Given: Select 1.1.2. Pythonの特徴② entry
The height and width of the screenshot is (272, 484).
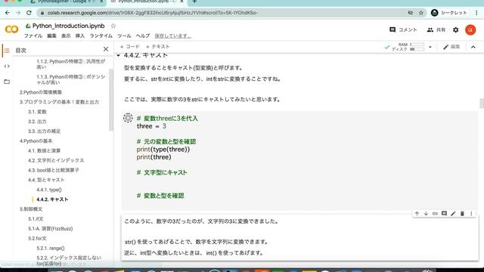Looking at the screenshot, I should (x=70, y=63).
